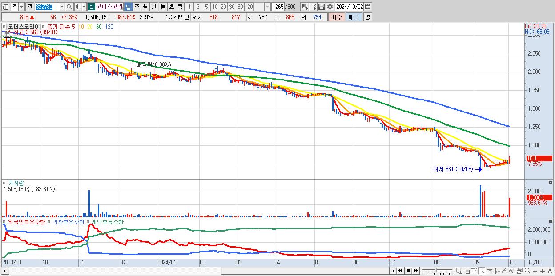Click the minus zoom-out icon
The width and height of the screenshot is (555, 276).
tap(535, 271)
